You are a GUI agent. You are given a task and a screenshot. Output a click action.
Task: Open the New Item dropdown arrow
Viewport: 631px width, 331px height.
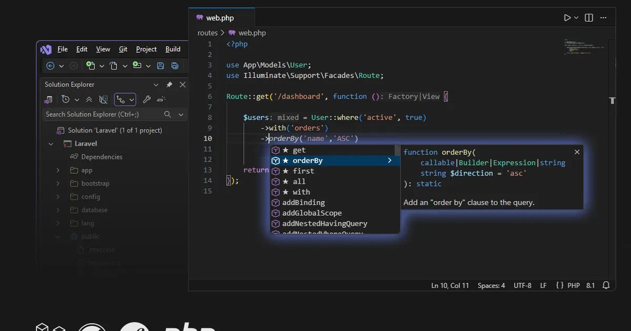(101, 66)
